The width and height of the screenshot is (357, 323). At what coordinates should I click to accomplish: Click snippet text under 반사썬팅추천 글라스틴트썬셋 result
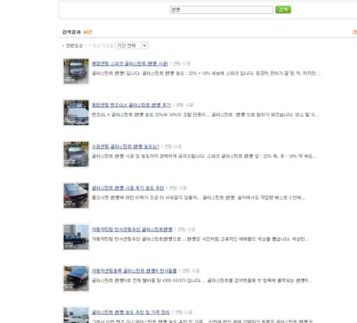200,239
